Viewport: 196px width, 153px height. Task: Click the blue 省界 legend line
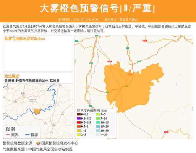point(27,135)
